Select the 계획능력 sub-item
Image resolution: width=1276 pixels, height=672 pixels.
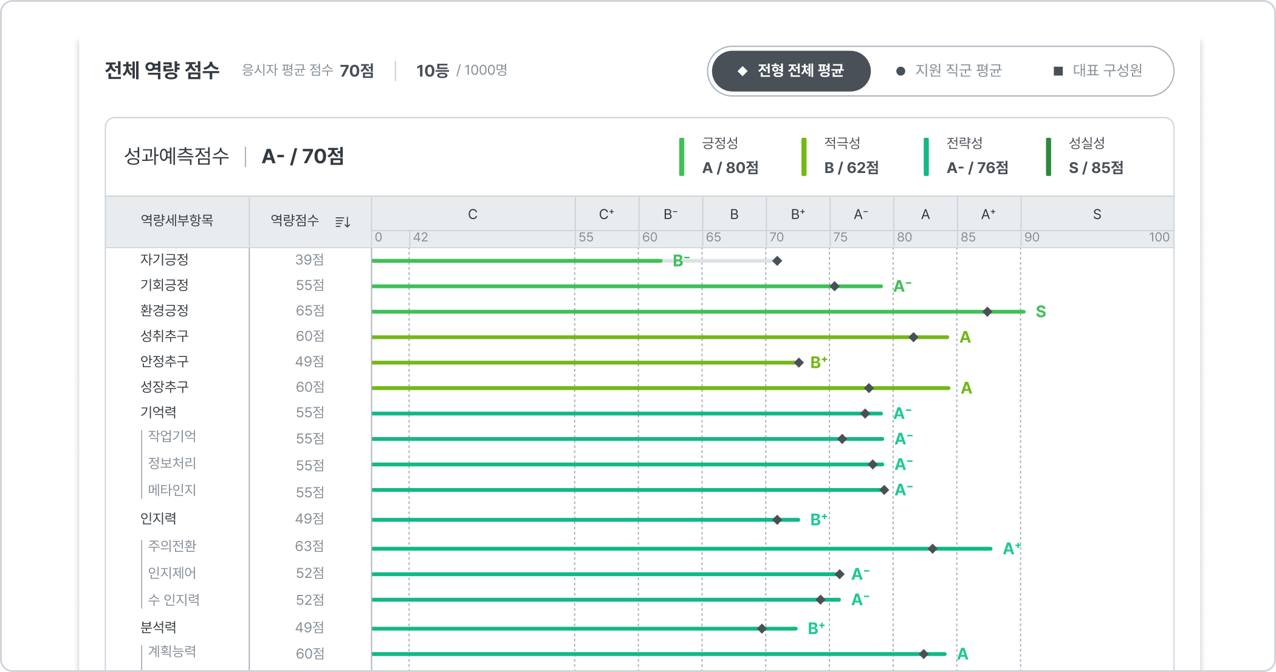tap(172, 652)
